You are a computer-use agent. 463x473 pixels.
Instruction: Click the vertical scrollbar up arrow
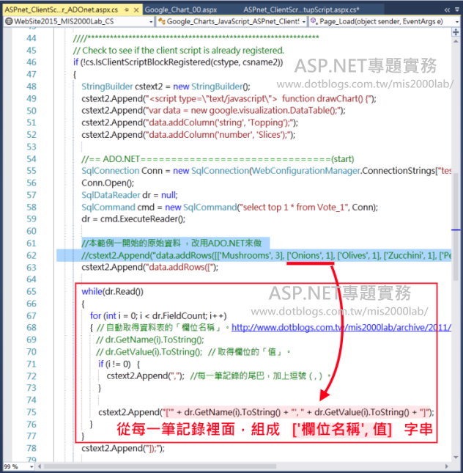tap(456, 41)
